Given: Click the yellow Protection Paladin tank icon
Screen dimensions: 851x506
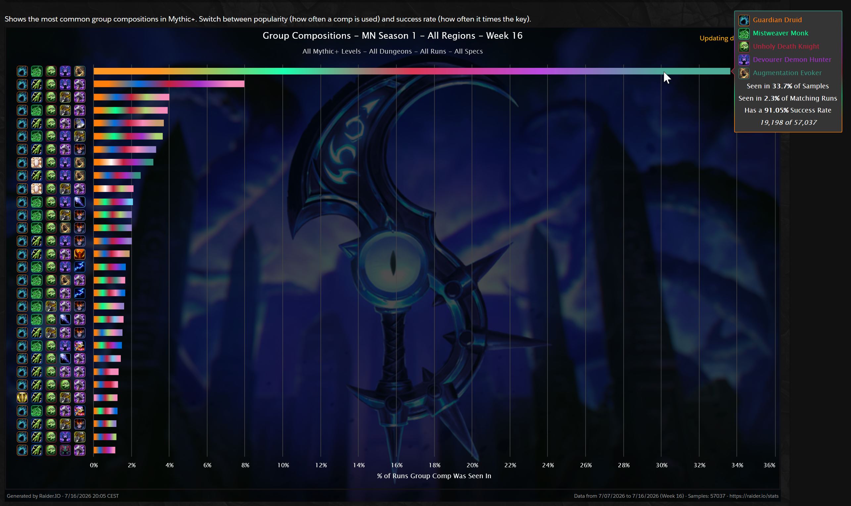Looking at the screenshot, I should click(x=22, y=397).
